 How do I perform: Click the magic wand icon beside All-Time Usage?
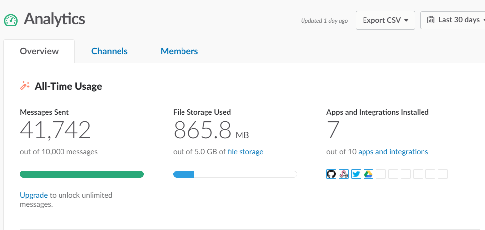[x=25, y=86]
